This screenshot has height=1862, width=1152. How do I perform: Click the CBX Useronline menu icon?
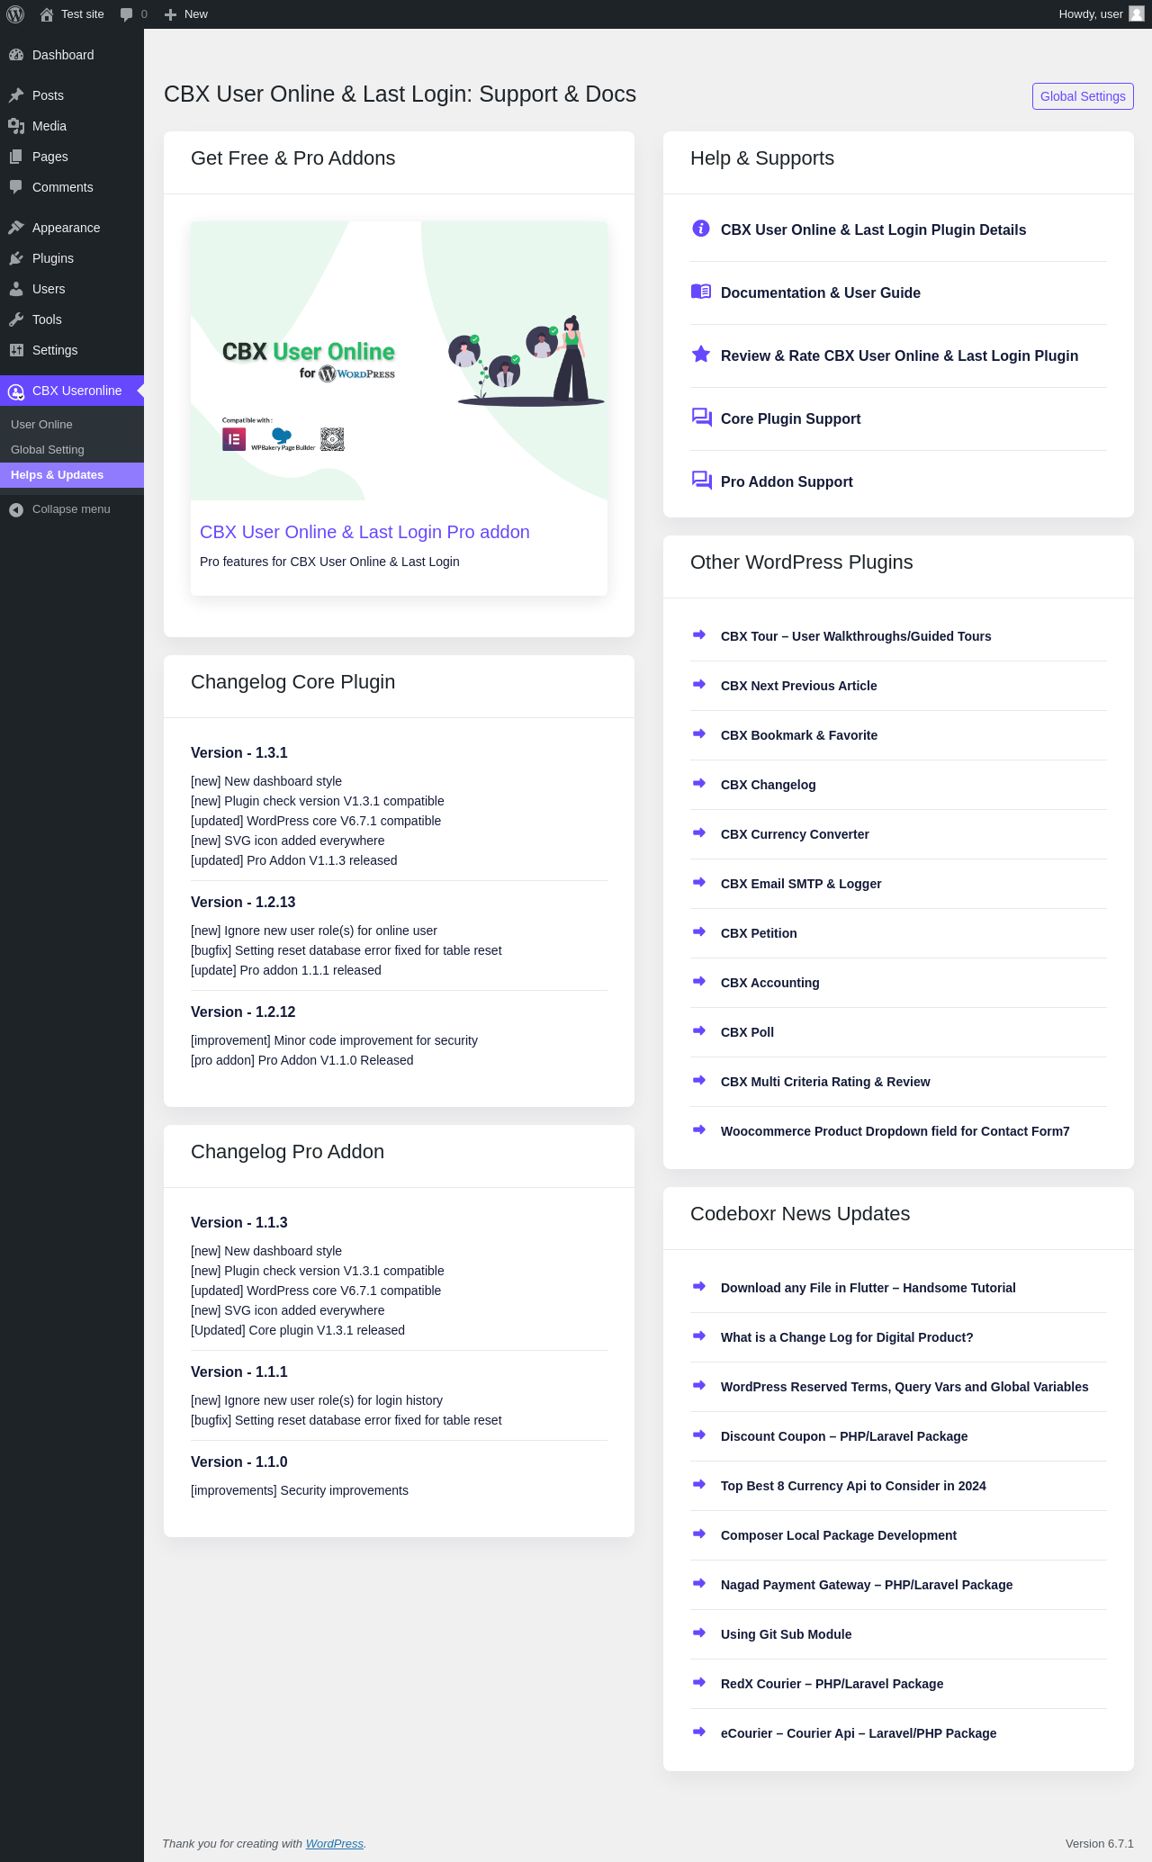(x=16, y=391)
